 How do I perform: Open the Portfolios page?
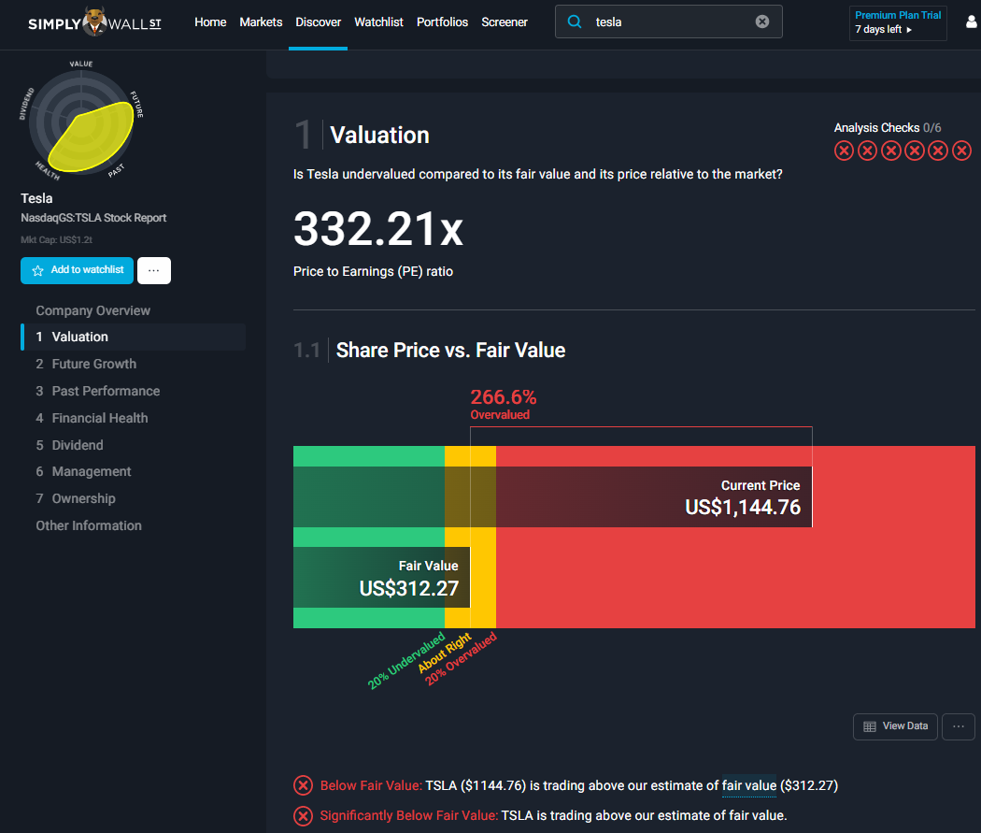point(442,22)
